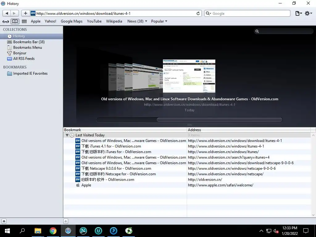Open the page menu document icon
Screen dimensions: 316x237
click(x=298, y=13)
